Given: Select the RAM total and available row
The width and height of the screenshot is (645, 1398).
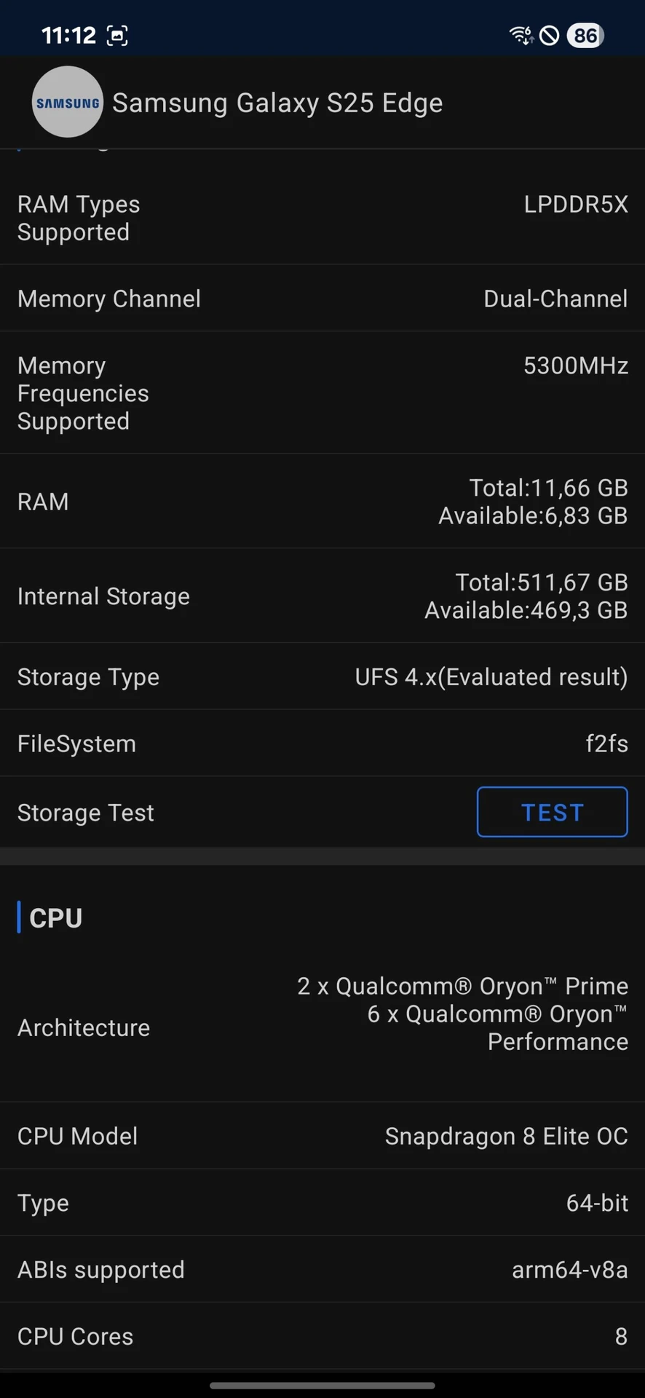Looking at the screenshot, I should (322, 502).
